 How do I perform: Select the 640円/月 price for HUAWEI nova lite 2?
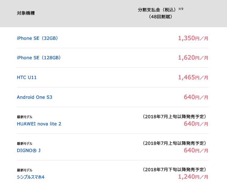point(196,124)
